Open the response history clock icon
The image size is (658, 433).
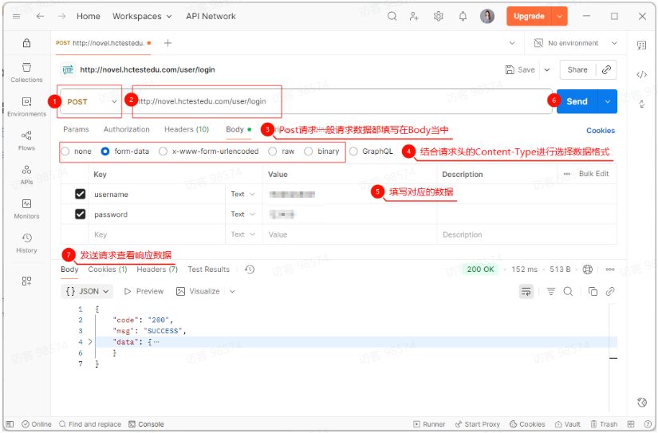[250, 270]
